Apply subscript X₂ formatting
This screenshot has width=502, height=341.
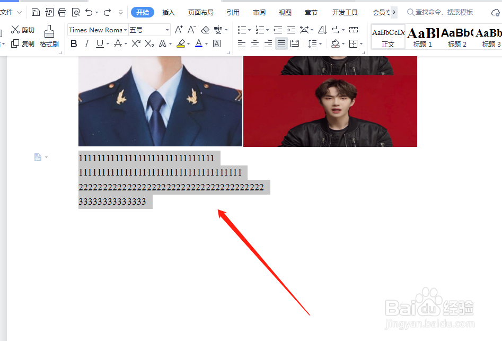pos(149,43)
